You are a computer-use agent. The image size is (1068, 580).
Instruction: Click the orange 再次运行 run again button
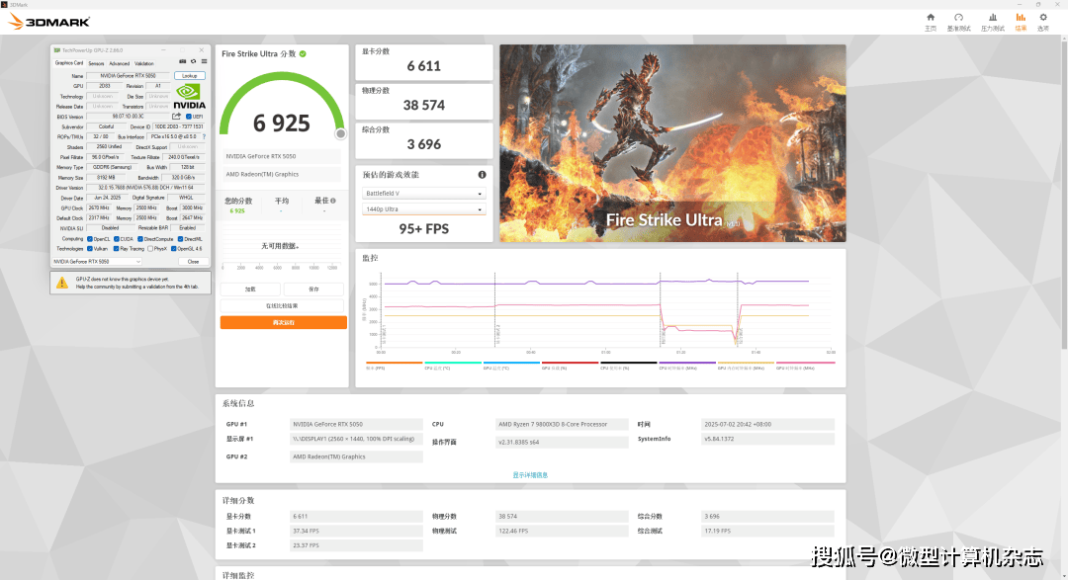pyautogui.click(x=284, y=323)
